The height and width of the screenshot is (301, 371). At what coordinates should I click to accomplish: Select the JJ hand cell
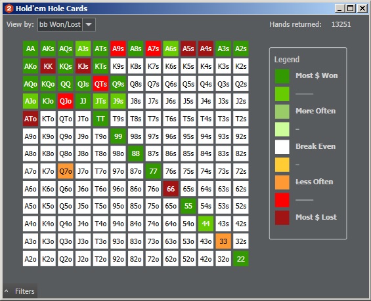point(83,101)
